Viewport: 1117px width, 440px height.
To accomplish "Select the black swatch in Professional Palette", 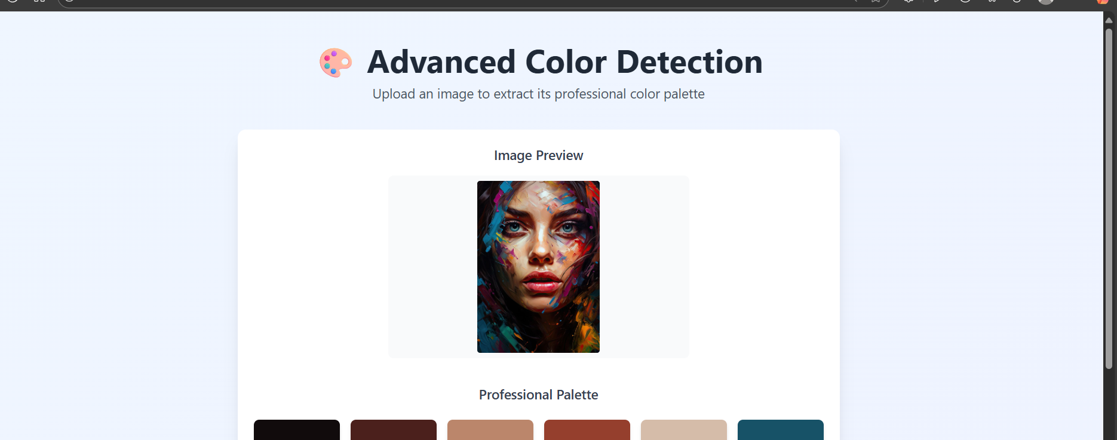I will point(296,431).
